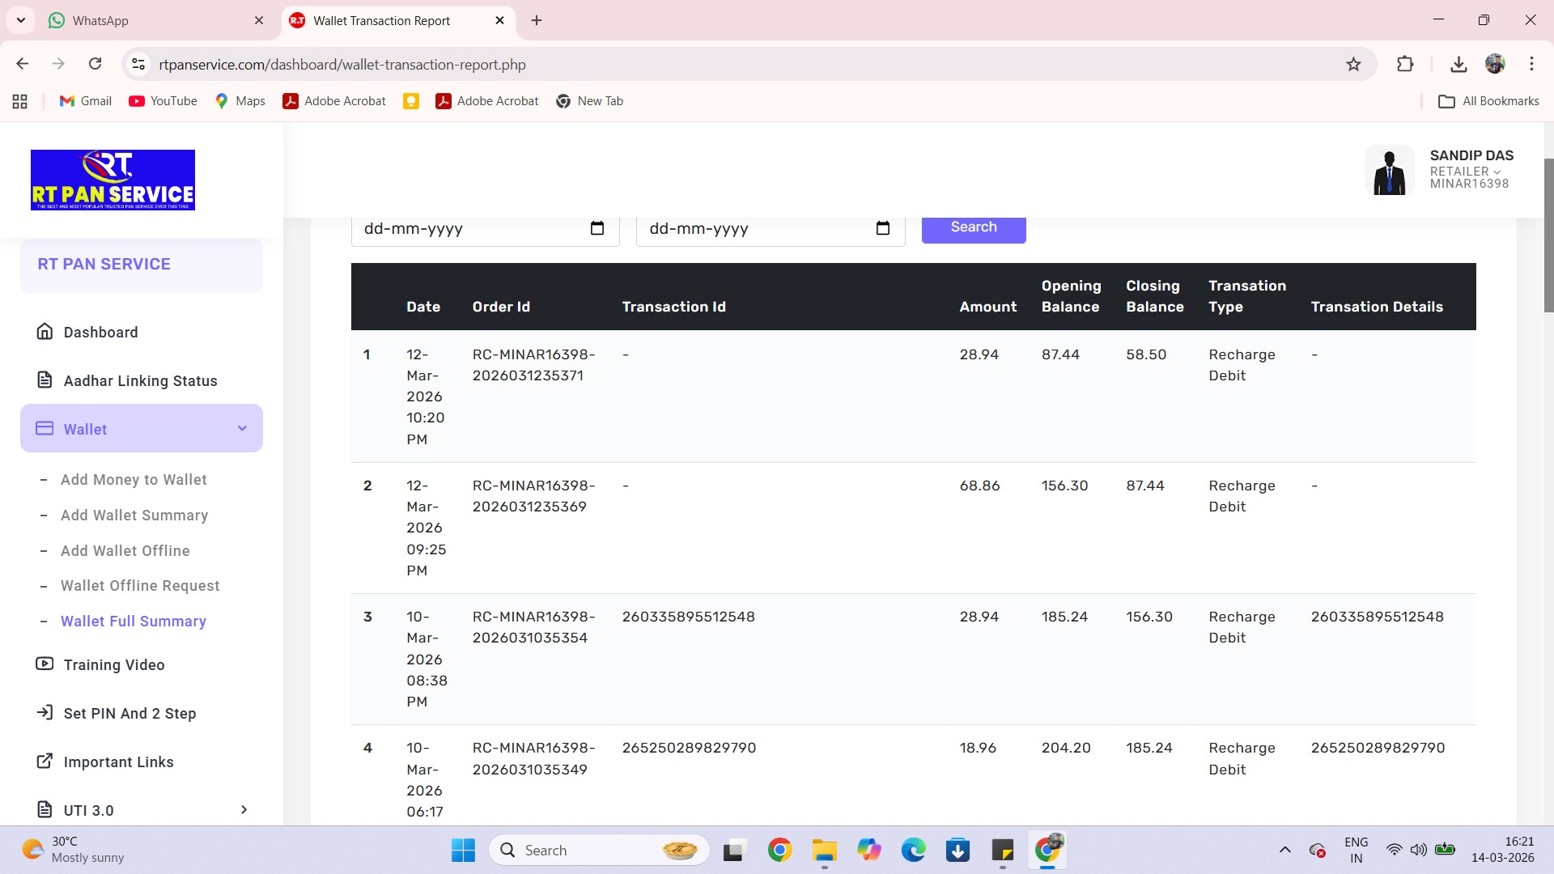
Task: Click the page vertical scrollbar thumb
Action: (x=1548, y=235)
